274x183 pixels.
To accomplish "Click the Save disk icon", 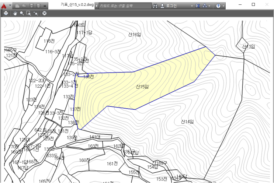I will [x=31, y=6].
